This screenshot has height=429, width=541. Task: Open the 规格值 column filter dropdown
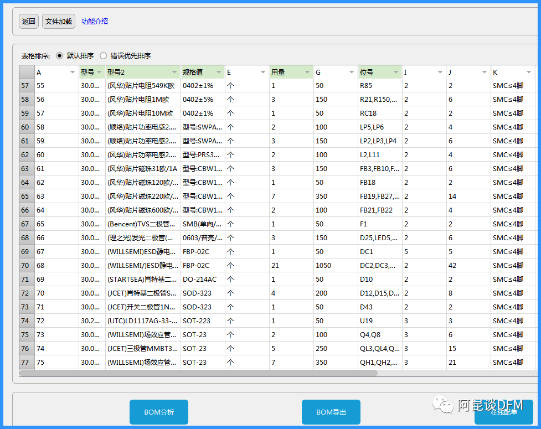(218, 72)
